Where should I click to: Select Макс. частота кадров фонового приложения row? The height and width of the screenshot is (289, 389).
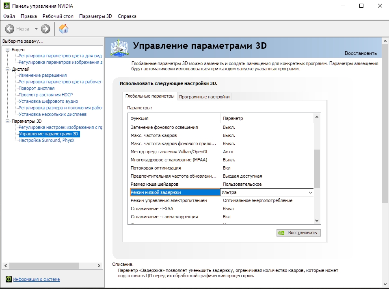221,143
